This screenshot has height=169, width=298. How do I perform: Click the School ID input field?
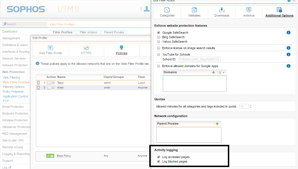pyautogui.click(x=200, y=59)
